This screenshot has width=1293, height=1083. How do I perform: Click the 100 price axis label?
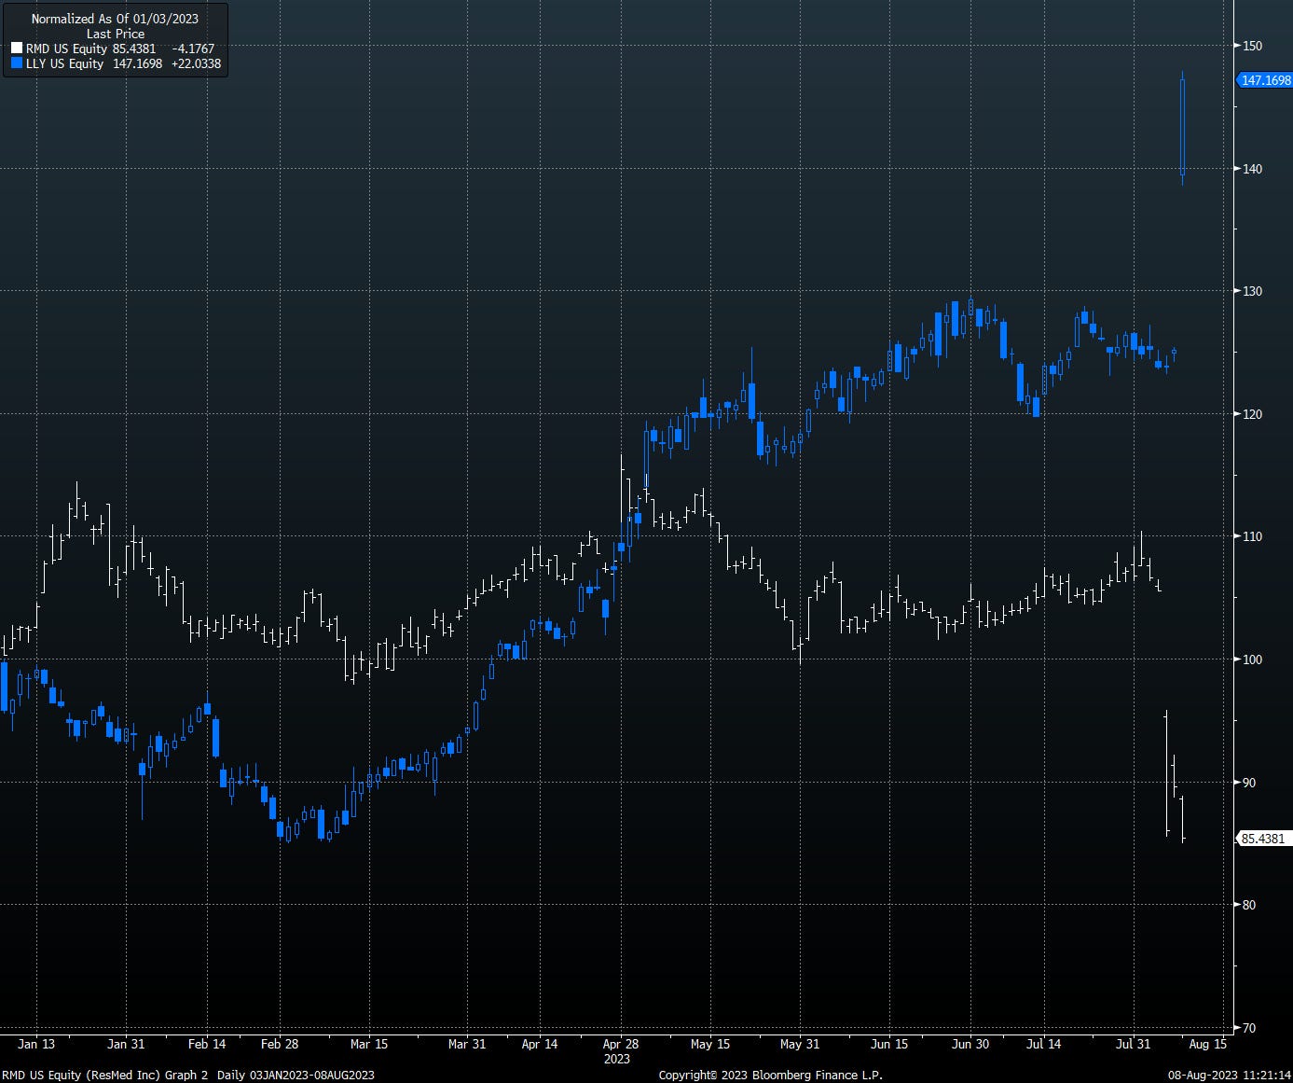coord(1251,660)
